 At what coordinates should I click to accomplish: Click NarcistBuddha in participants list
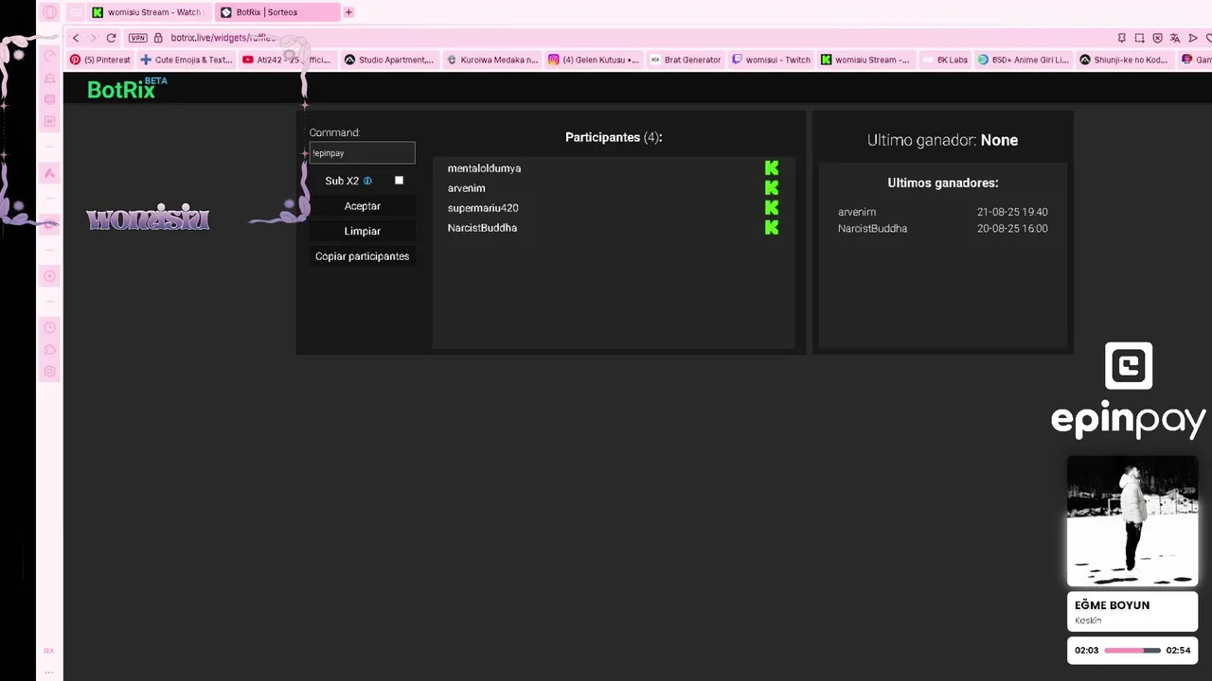click(482, 228)
